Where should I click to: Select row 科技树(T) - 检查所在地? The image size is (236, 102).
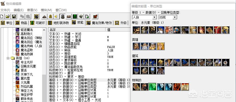pos(89,70)
